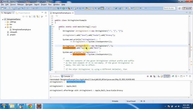Click Remove All Terminated Launches icon in Console
This screenshot has height=109, width=193.
(x=154, y=76)
